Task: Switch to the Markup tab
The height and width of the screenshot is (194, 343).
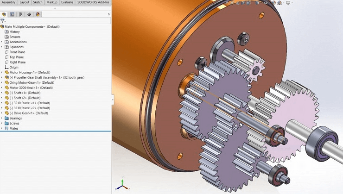Action: pyautogui.click(x=52, y=2)
